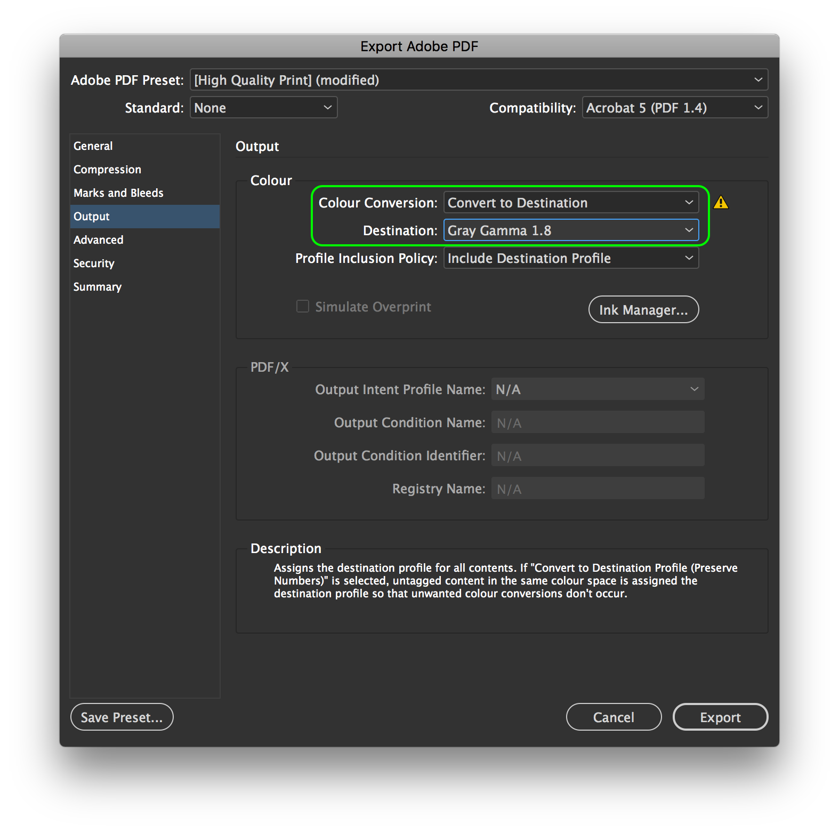839x832 pixels.
Task: Click the Profile Inclusion Policy label
Action: [x=366, y=259]
